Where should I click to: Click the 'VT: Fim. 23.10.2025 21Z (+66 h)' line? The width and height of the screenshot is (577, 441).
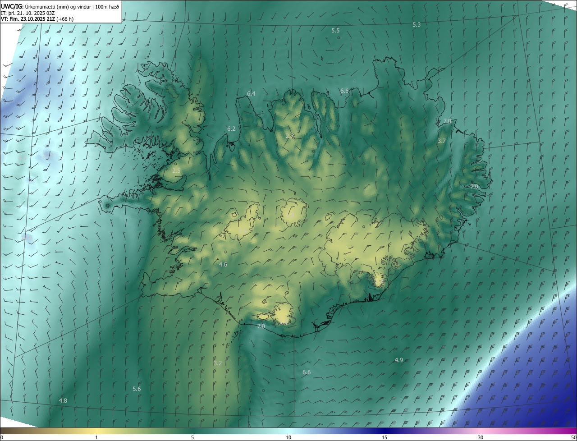point(37,19)
